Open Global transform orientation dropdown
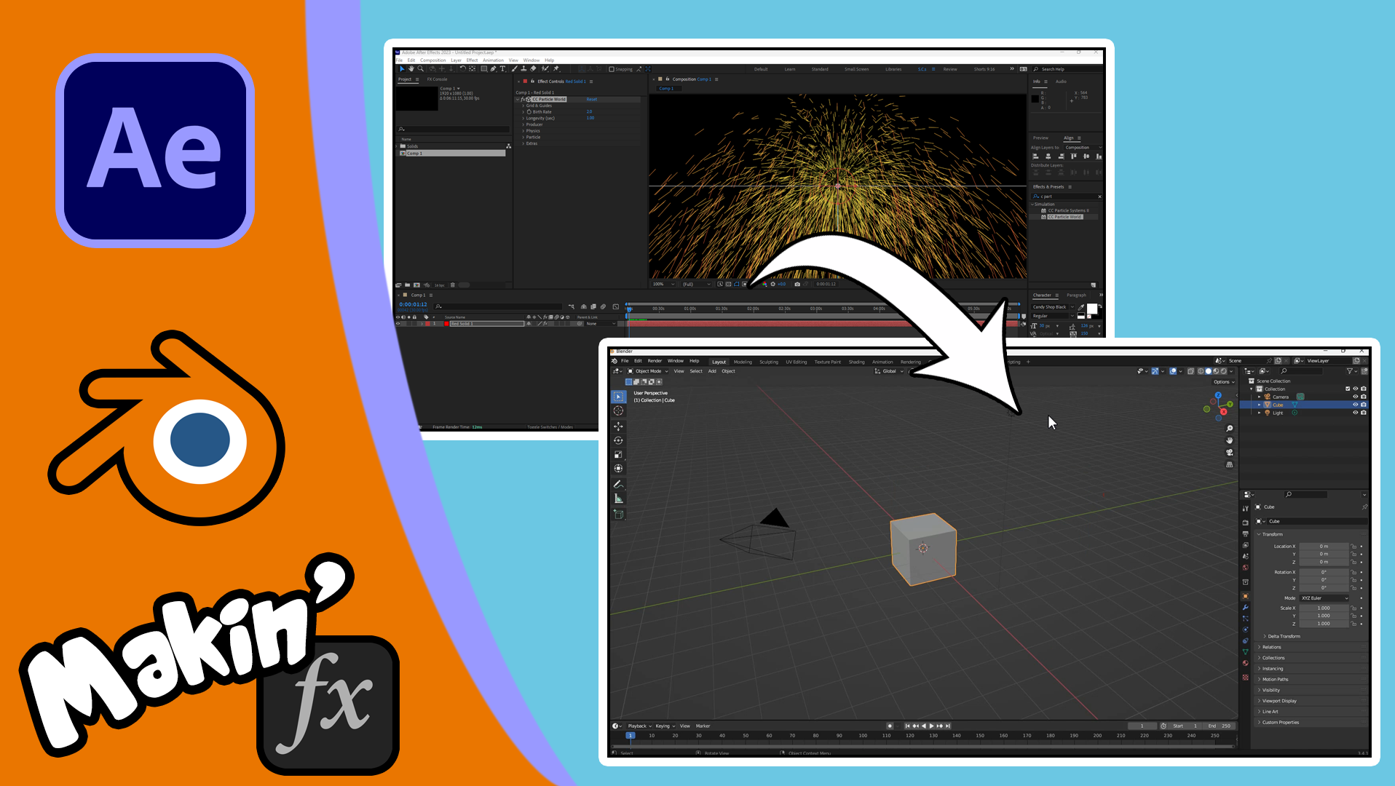Viewport: 1395px width, 786px height. [889, 371]
